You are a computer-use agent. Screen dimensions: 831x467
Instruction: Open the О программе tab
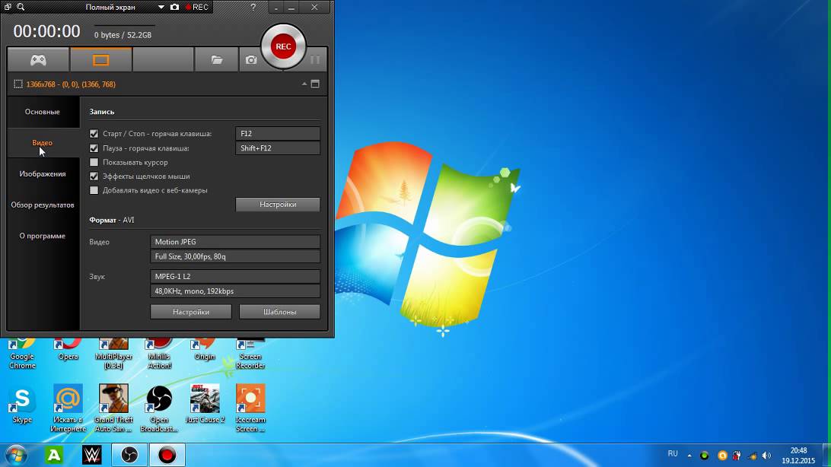43,236
